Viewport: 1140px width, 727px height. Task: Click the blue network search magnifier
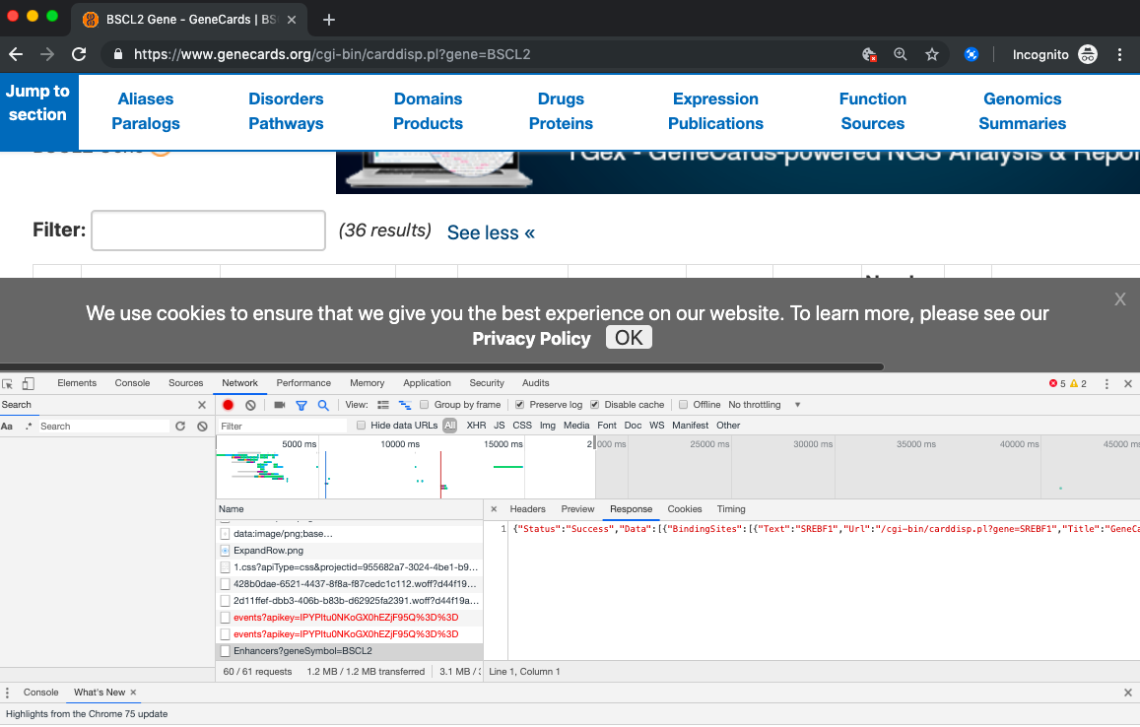coord(323,405)
